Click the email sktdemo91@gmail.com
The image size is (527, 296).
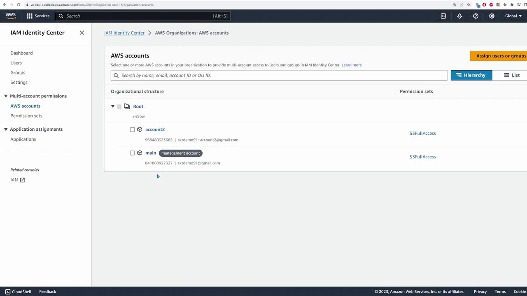(199, 163)
